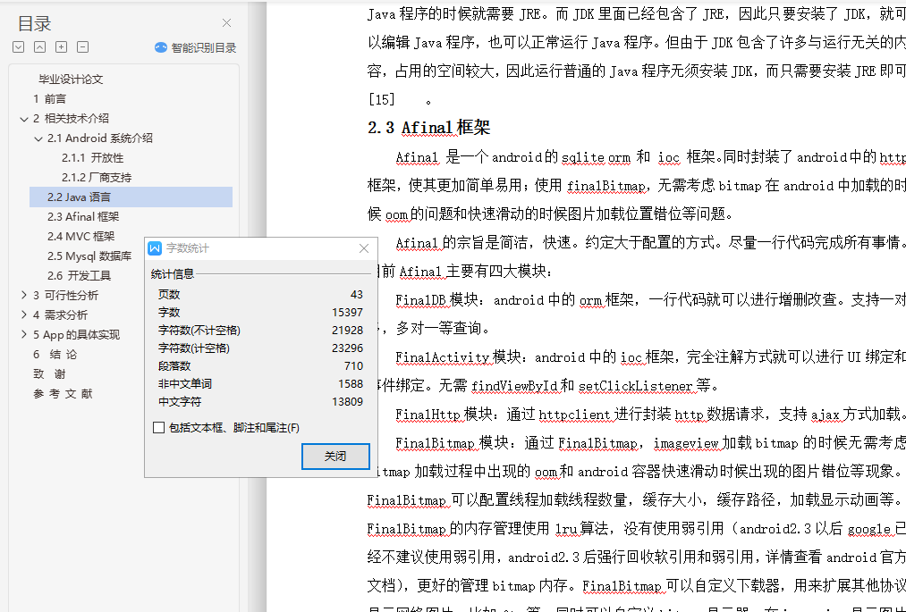Image resolution: width=906 pixels, height=612 pixels.
Task: Open the 毕业设计论文 outline heading
Action: 71,80
